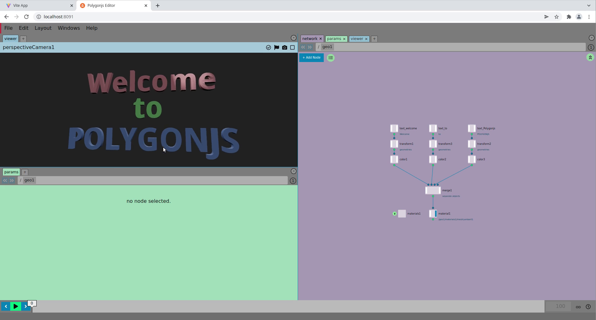Image resolution: width=596 pixels, height=320 pixels.
Task: Collapse the left viewer panel
Action: [x=293, y=38]
